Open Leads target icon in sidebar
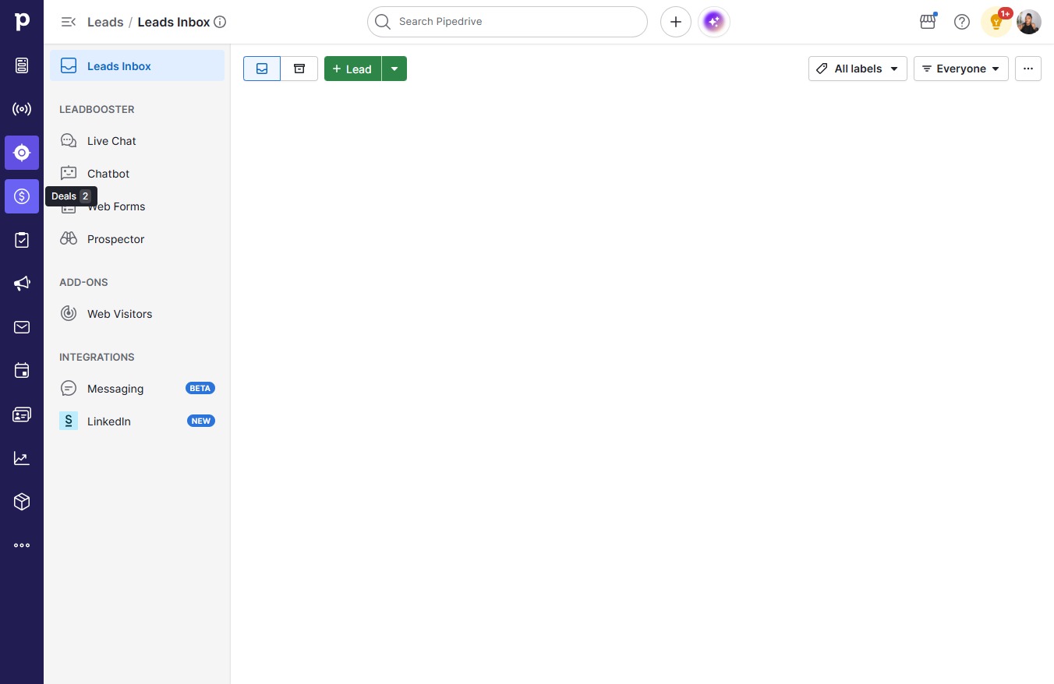 pyautogui.click(x=22, y=153)
